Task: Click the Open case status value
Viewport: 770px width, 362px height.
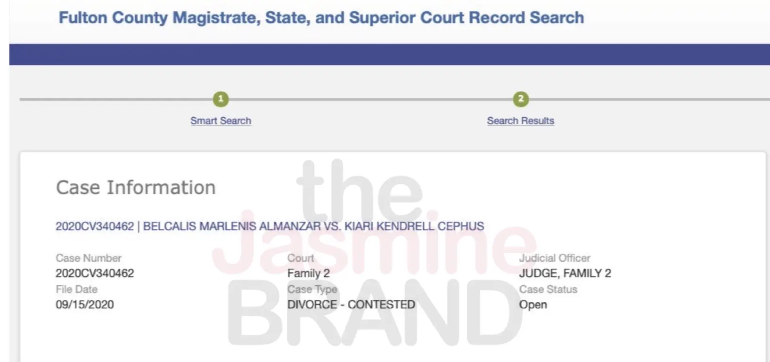Action: click(533, 305)
